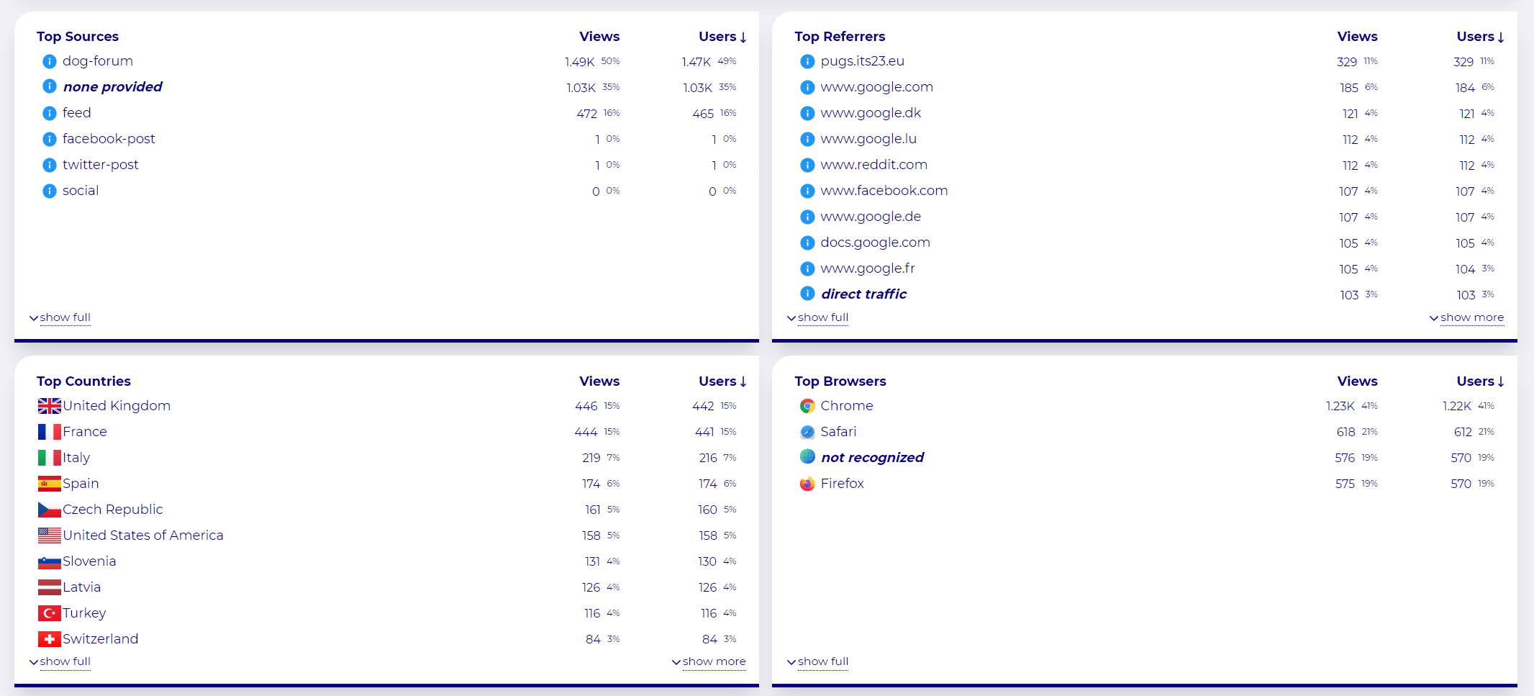Click the Italy flag icon
Image resolution: width=1534 pixels, height=696 pixels.
(50, 458)
